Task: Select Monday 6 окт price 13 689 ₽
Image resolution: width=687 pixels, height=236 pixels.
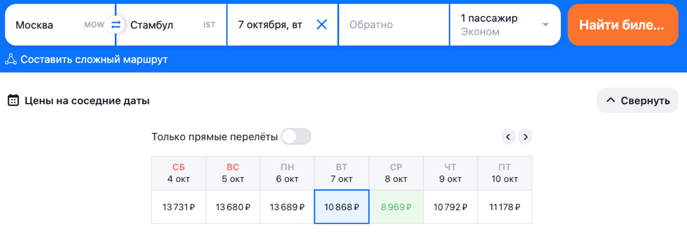Action: (287, 207)
